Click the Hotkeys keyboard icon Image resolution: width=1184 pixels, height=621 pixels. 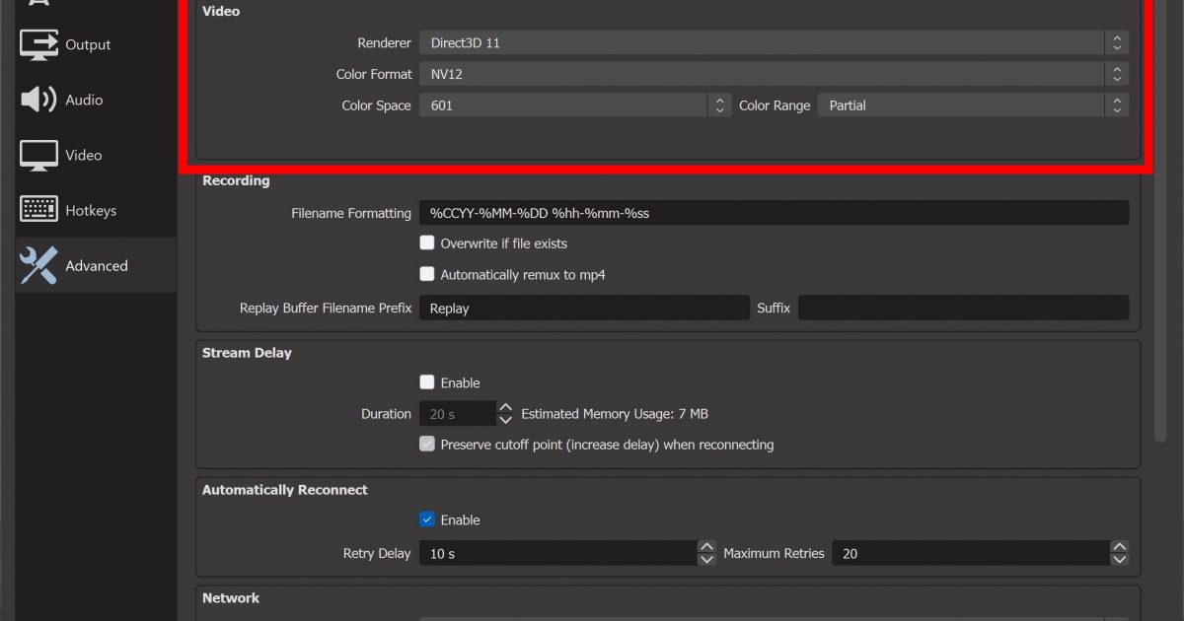(x=39, y=210)
